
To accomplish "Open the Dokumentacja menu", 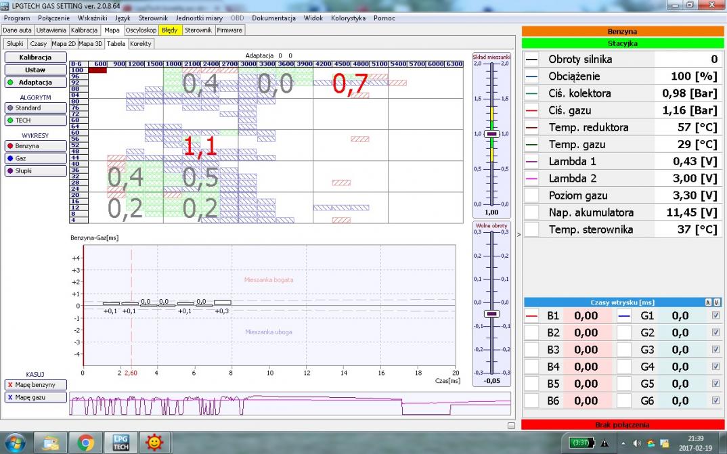I will [x=274, y=18].
